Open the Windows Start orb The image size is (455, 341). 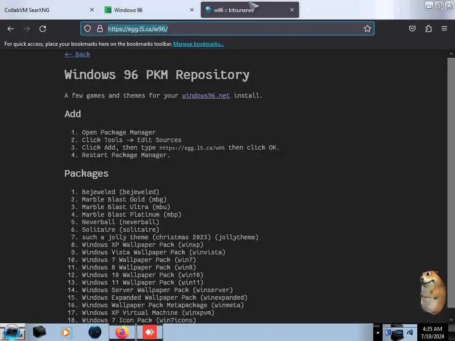pos(12,332)
